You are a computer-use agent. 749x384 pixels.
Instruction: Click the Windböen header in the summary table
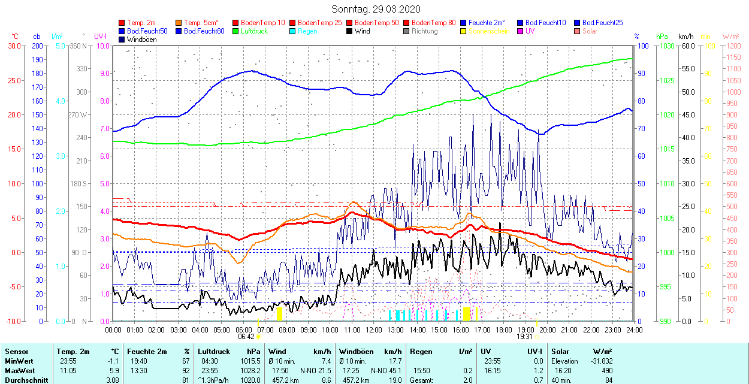click(356, 352)
